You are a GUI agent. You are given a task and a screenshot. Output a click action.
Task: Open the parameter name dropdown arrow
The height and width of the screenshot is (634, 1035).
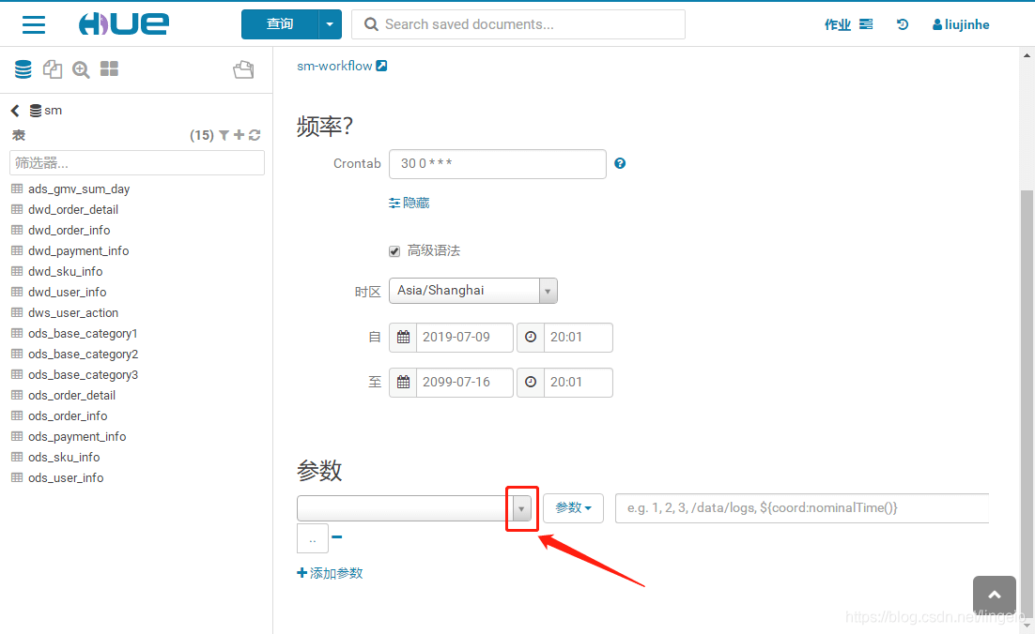point(521,508)
